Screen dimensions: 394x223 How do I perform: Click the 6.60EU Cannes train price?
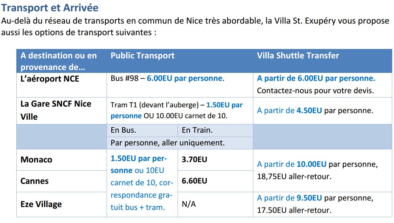point(194,181)
